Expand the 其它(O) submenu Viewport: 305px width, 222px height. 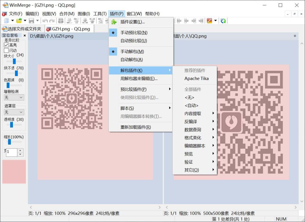pyautogui.click(x=195, y=170)
